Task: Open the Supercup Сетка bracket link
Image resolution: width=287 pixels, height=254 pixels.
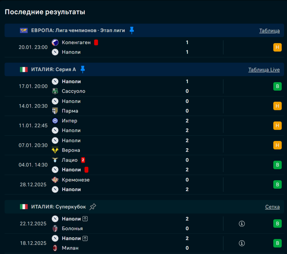Action: point(272,207)
